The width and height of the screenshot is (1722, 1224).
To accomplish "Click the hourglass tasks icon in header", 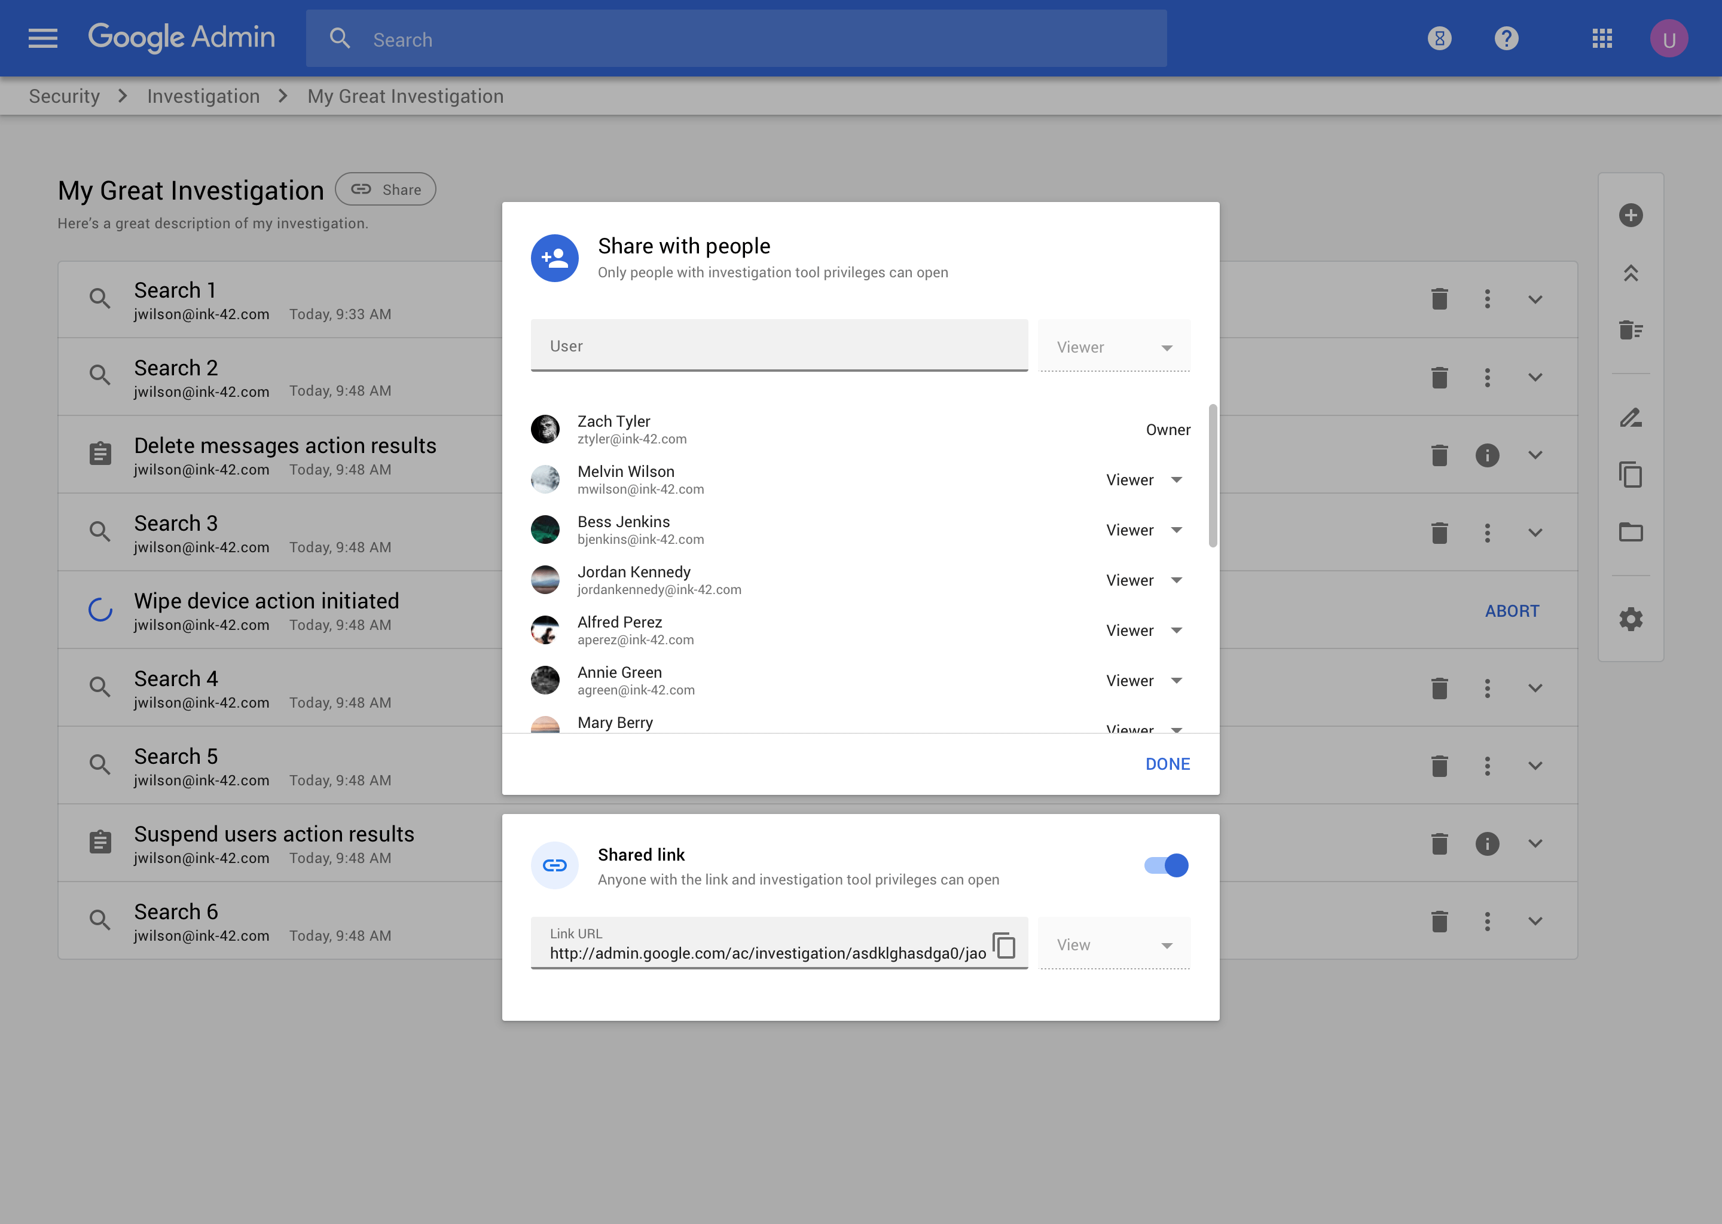I will [x=1439, y=38].
